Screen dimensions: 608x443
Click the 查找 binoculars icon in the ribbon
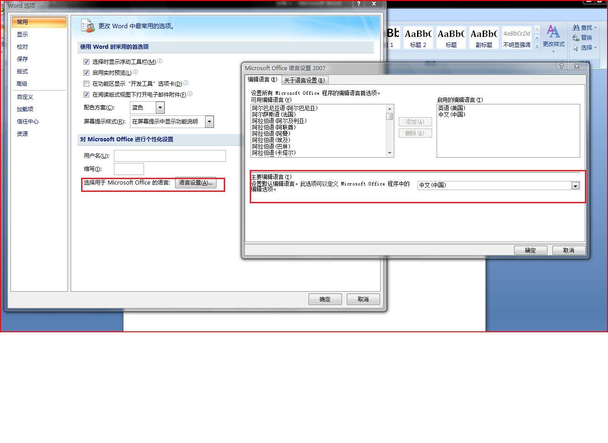(576, 28)
